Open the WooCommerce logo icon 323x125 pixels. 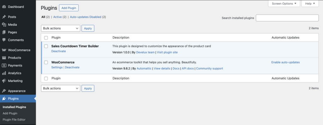4,50
